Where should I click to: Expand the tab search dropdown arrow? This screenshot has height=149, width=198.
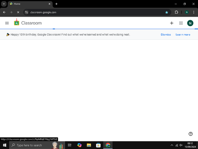(4, 4)
